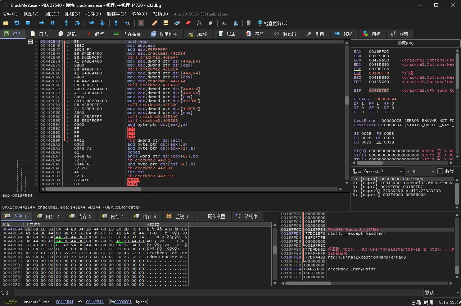461x306 pixels.
Task: Click the Execute Till Return icon
Action: click(116, 23)
